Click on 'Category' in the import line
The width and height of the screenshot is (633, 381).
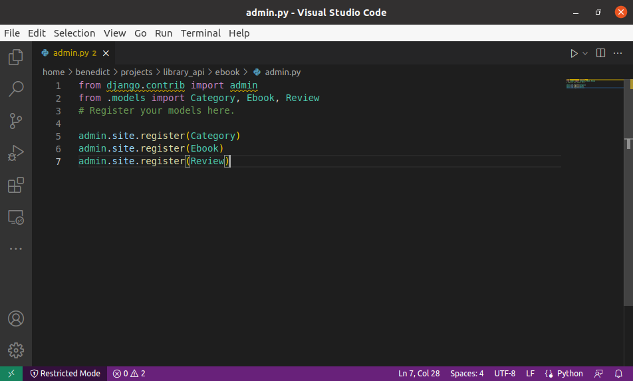click(x=213, y=98)
